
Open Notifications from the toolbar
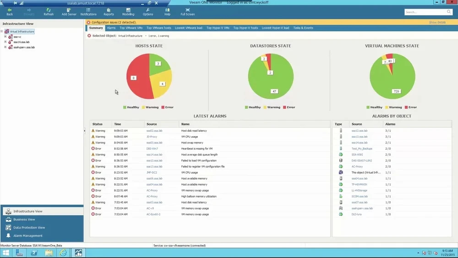tap(88, 12)
